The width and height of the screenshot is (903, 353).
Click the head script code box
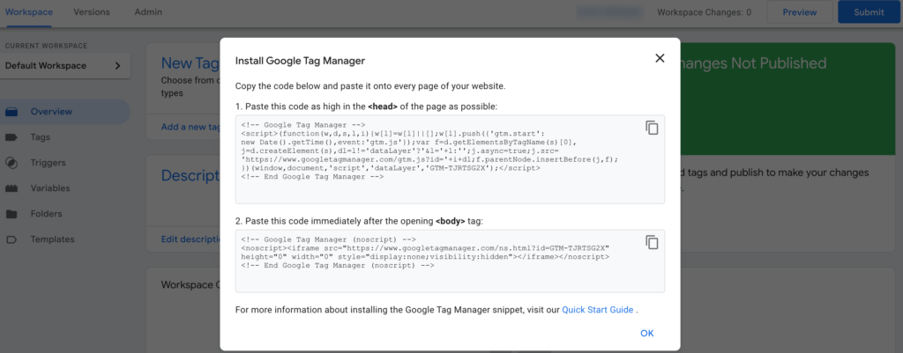[x=450, y=159]
